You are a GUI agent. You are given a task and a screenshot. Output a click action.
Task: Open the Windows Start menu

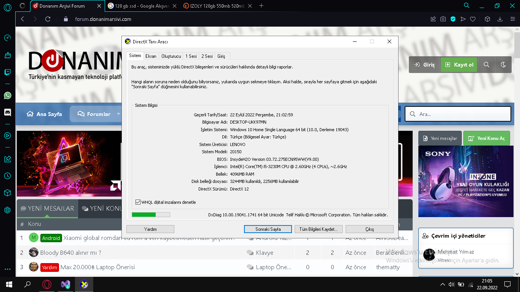[x=9, y=284]
